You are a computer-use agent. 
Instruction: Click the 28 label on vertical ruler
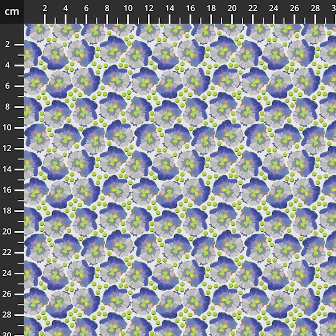[x=7, y=315]
